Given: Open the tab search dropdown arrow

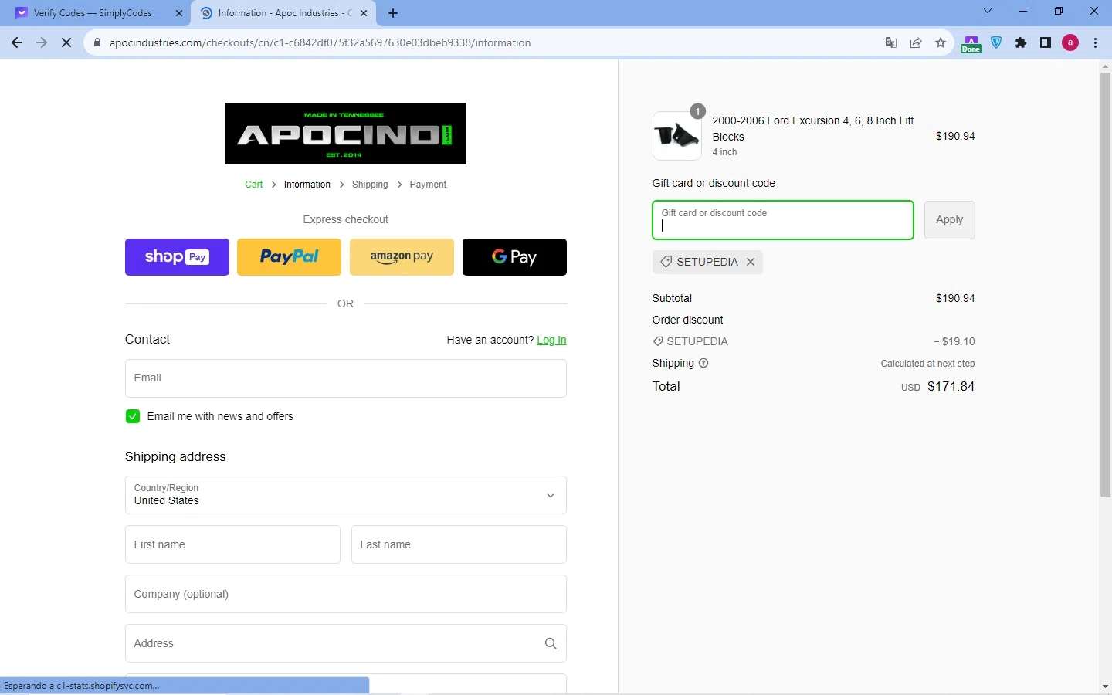Looking at the screenshot, I should pyautogui.click(x=988, y=11).
